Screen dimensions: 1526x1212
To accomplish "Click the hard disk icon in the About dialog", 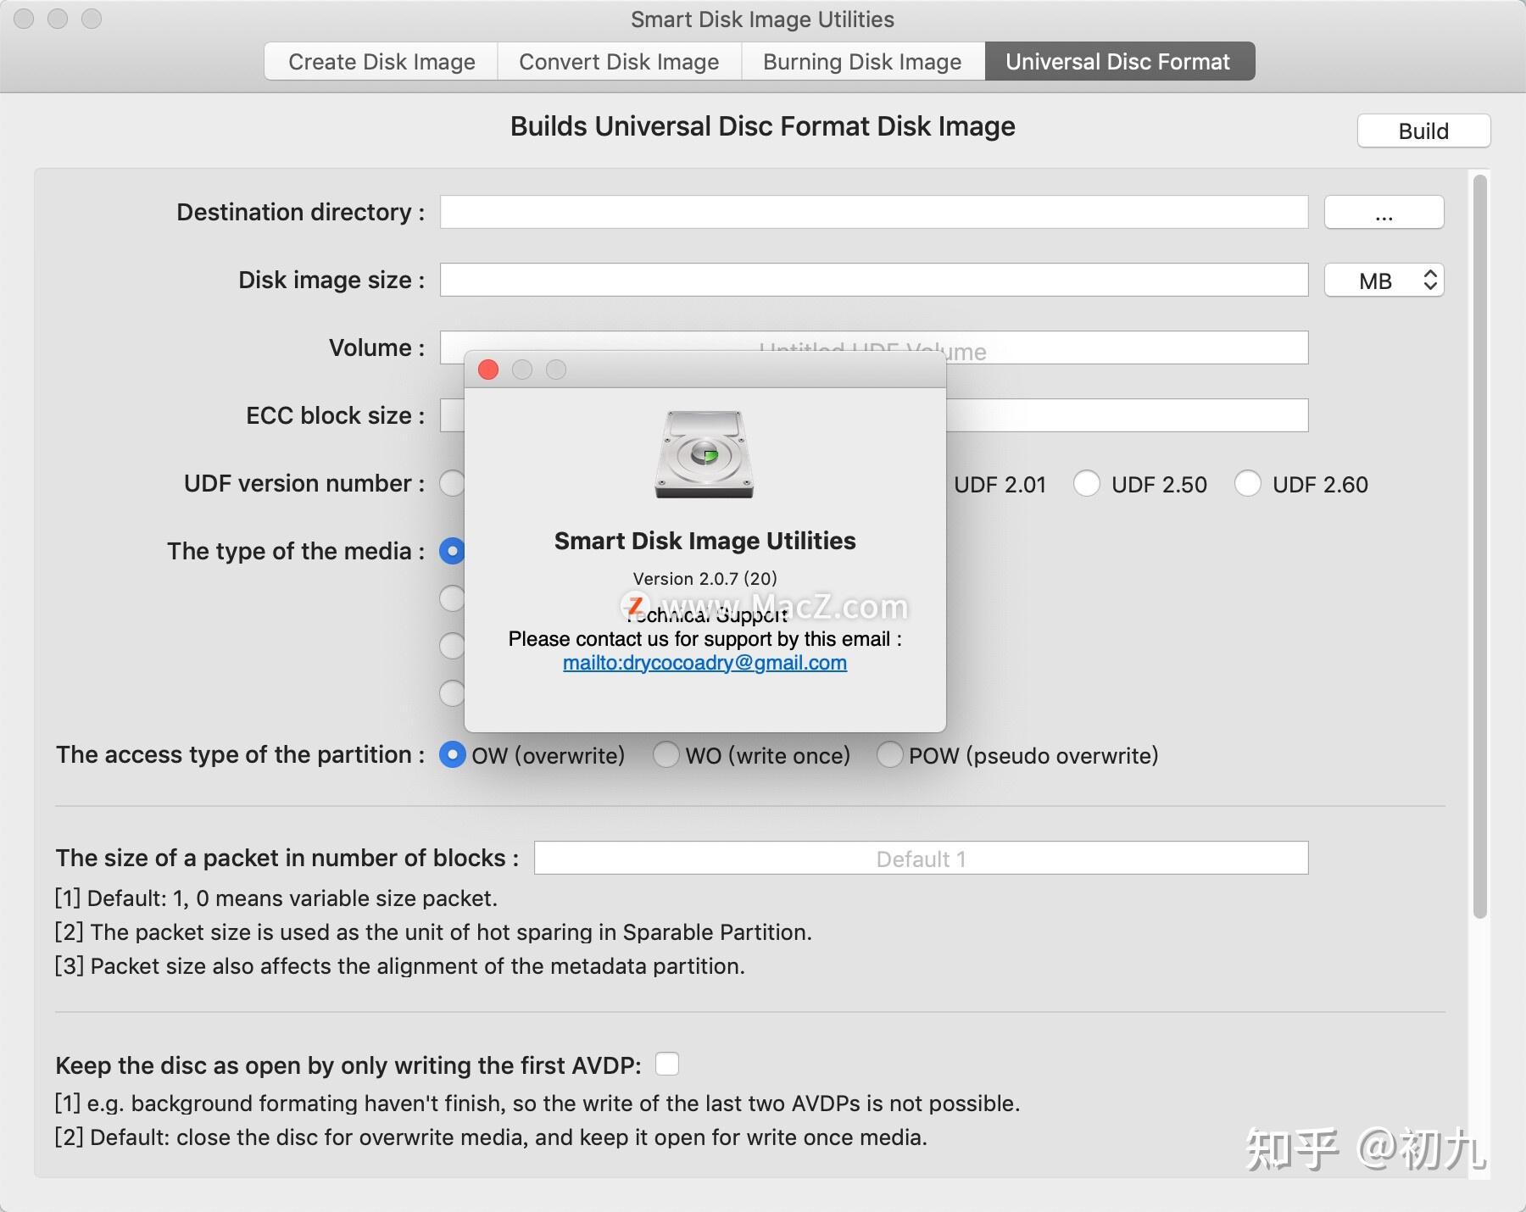I will (704, 455).
